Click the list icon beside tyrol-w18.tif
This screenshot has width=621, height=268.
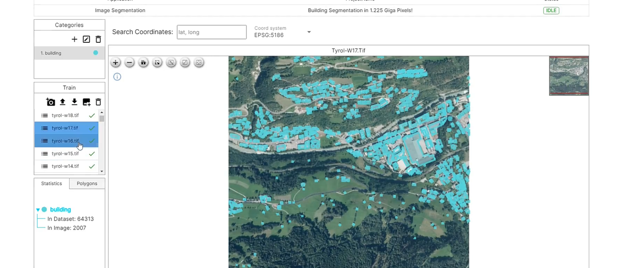[44, 116]
